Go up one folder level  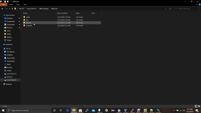point(12,9)
